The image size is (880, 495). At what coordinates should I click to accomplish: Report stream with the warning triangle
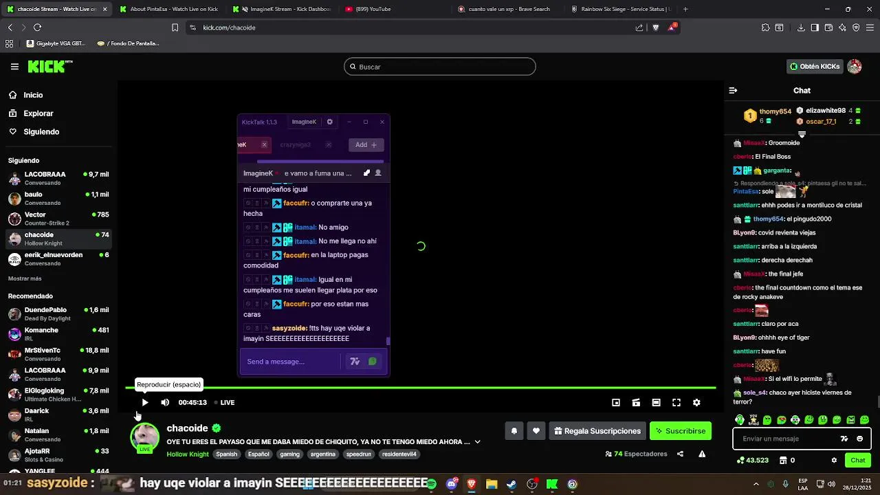702,454
